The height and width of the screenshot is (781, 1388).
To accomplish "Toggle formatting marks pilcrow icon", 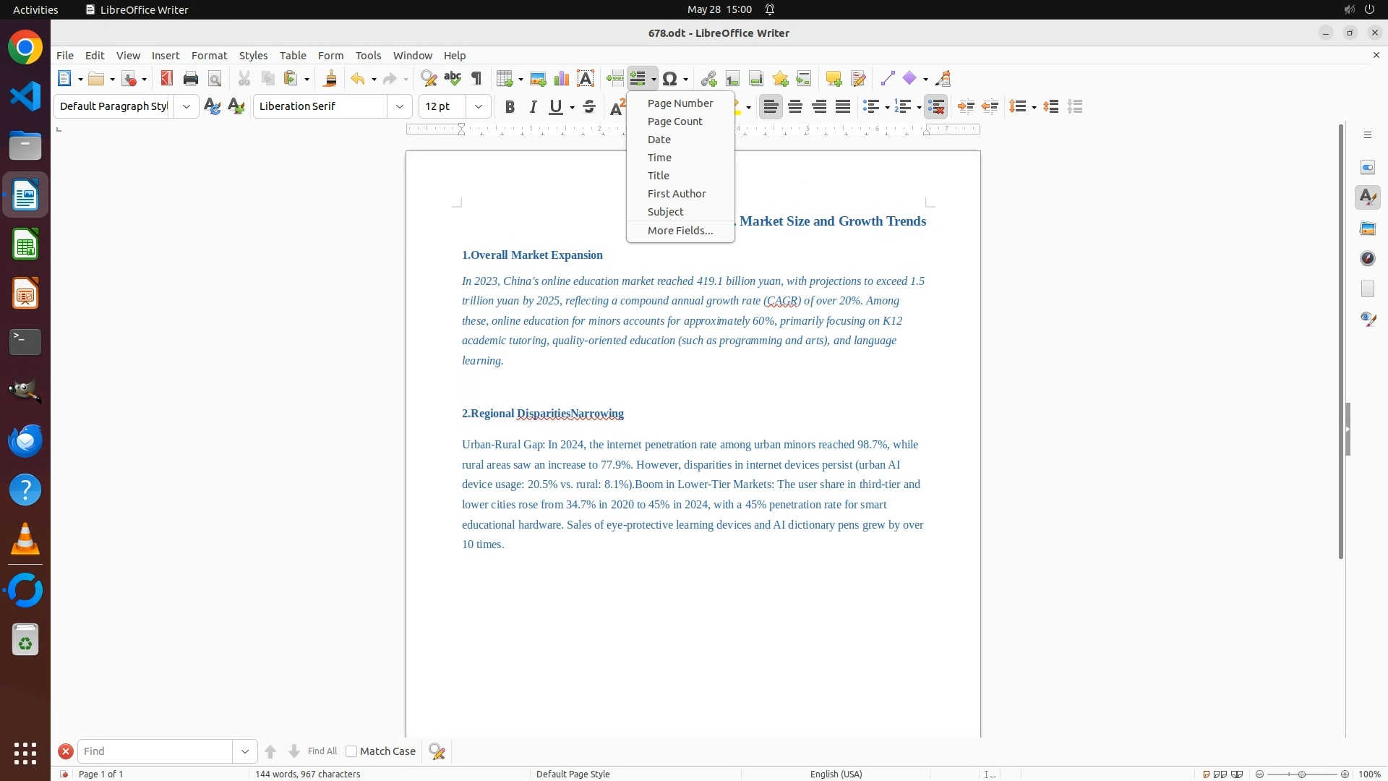I will tap(476, 79).
